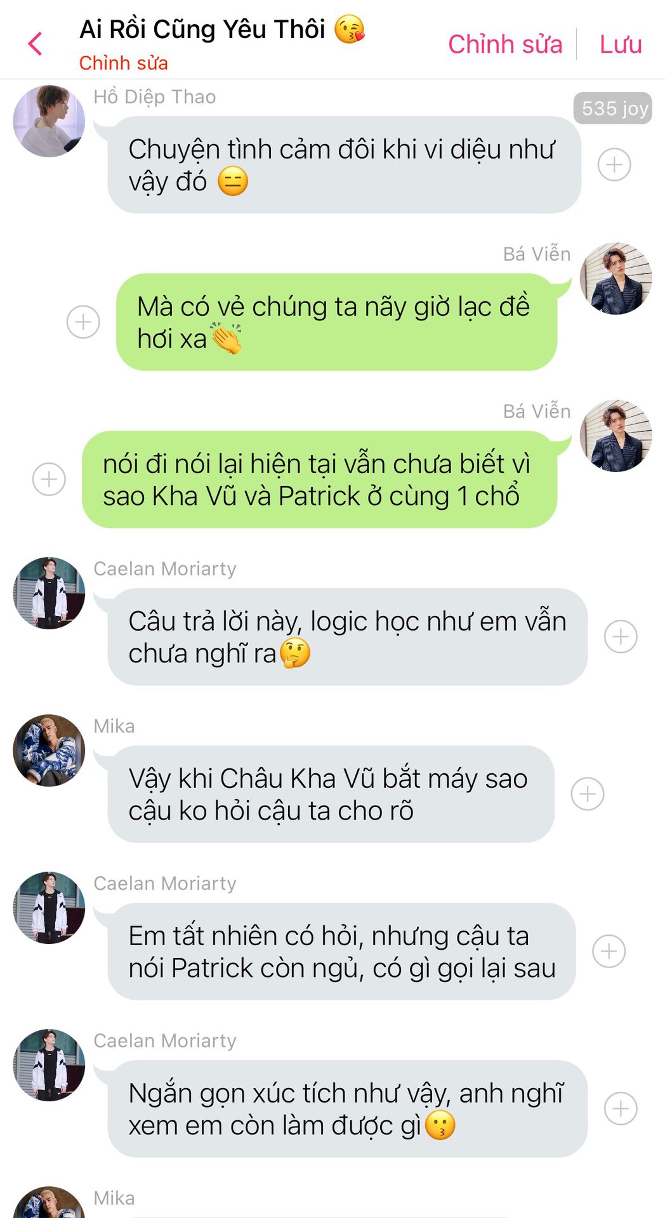Click plus icon beside "logic học như em" message
Screen dimensions: 665x1218
pyautogui.click(x=621, y=637)
